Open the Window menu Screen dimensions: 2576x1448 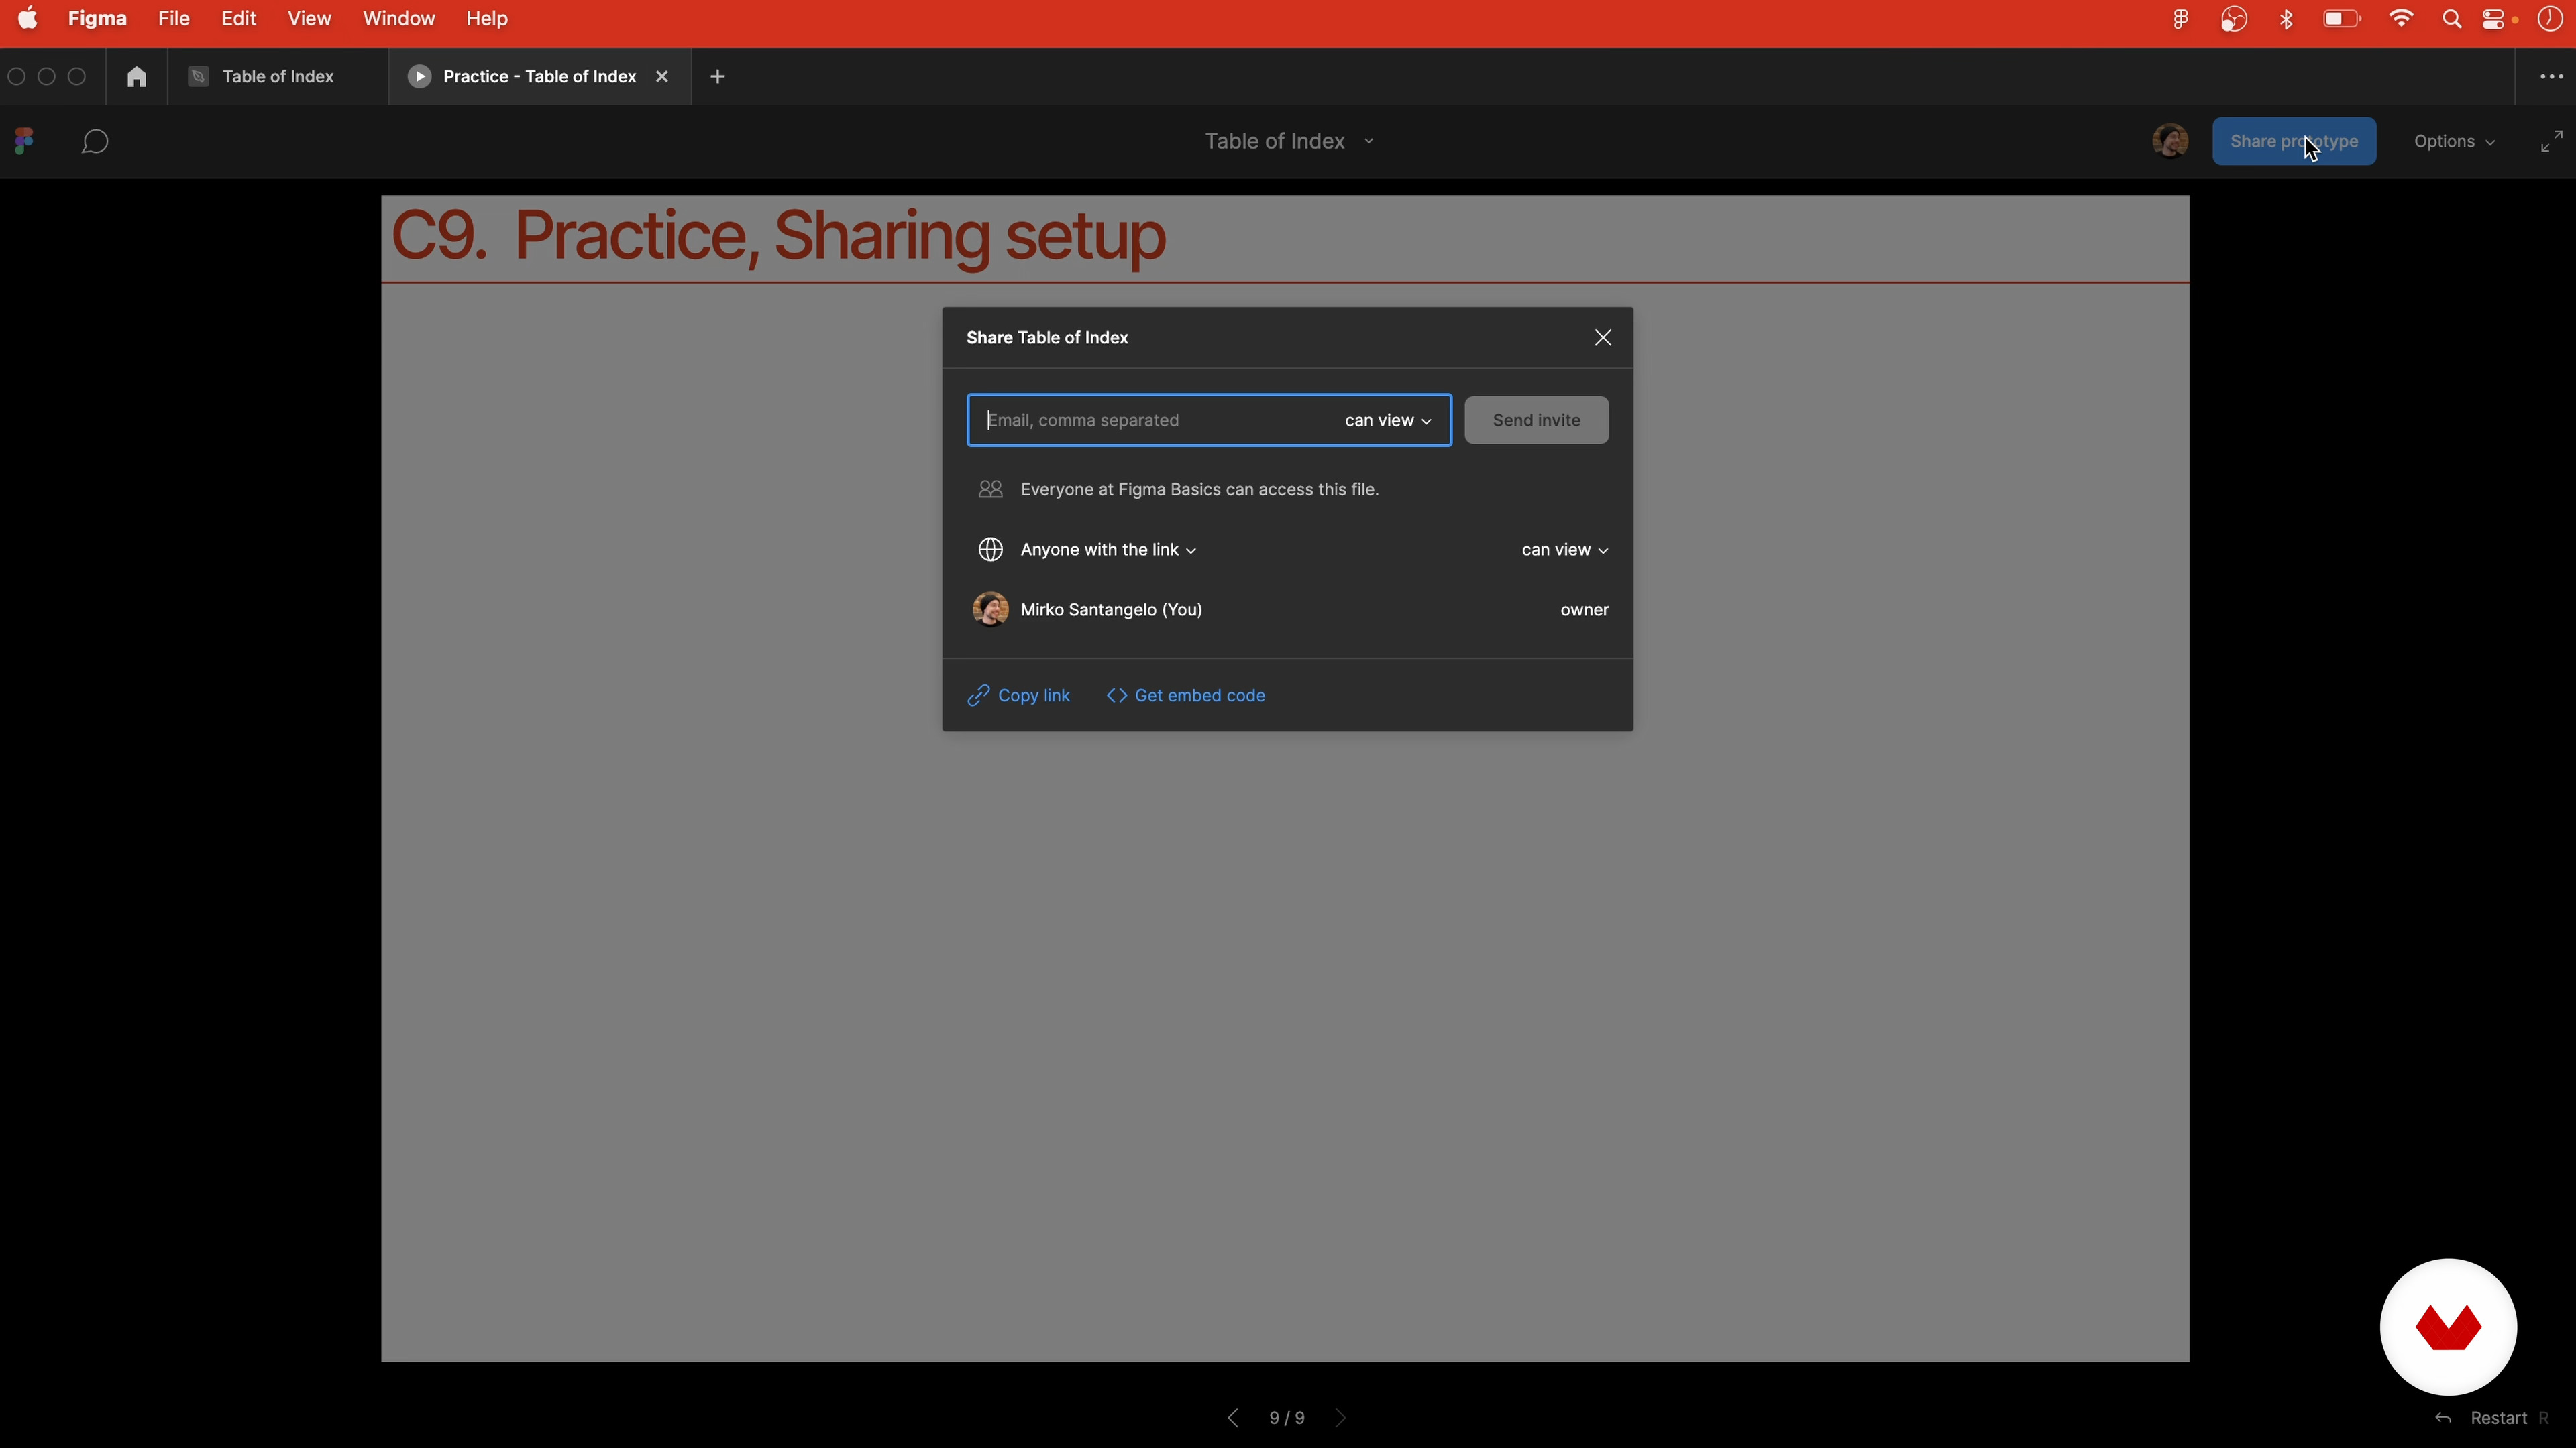(x=398, y=18)
